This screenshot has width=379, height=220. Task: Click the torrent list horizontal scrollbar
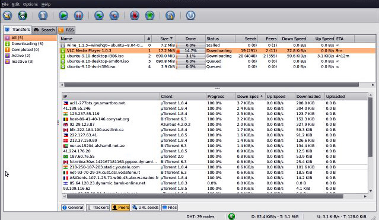click(212, 85)
